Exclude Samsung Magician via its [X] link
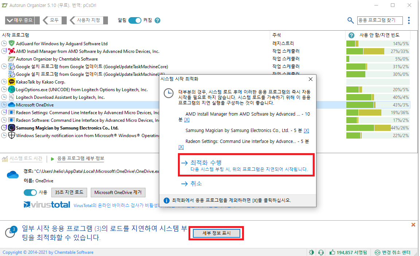Viewport: 420px width, 256px height. point(306,131)
